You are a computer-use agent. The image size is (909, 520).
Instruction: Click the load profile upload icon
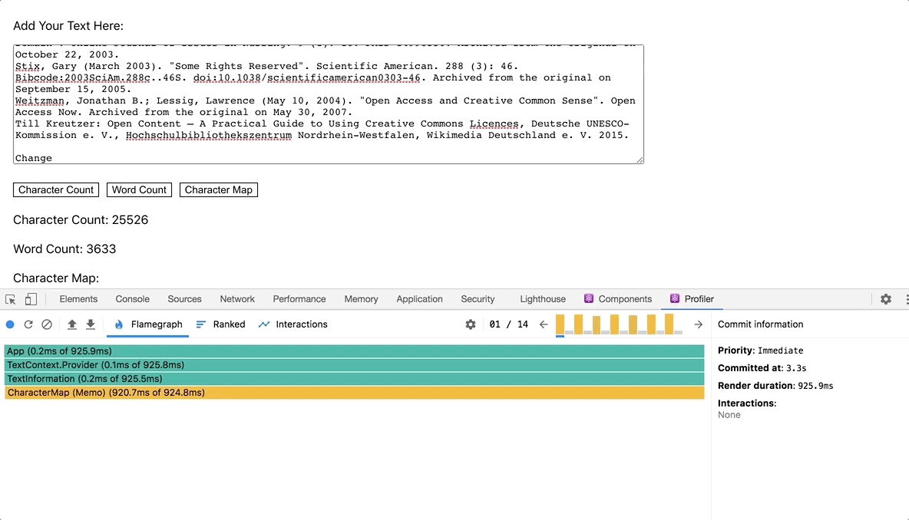[x=72, y=324]
